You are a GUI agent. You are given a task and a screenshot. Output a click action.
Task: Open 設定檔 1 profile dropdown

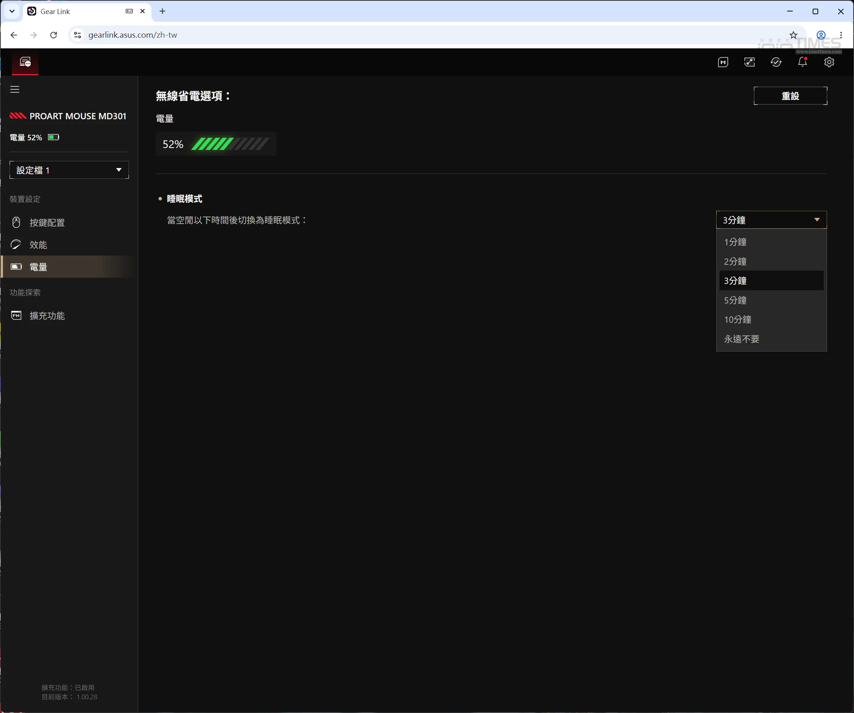tap(69, 170)
